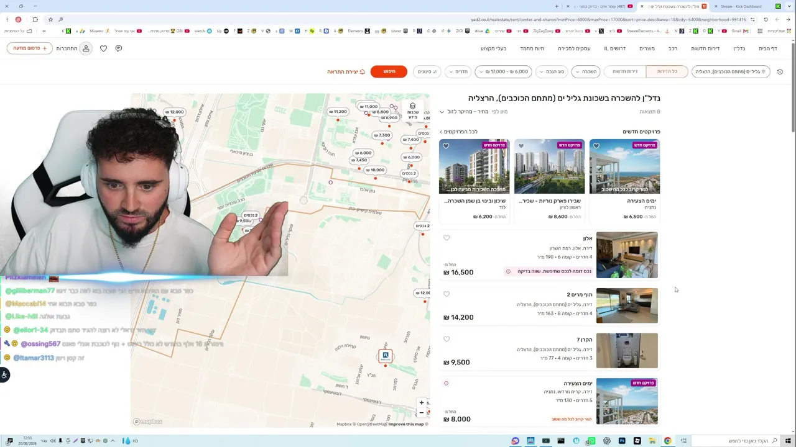Screen dimensions: 796x447
Task: Open Photoshop from the taskbar
Action: point(622,441)
